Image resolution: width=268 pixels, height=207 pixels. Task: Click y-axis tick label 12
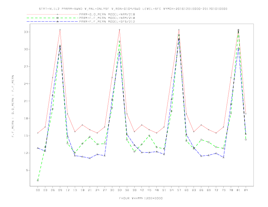pyautogui.click(x=26, y=153)
